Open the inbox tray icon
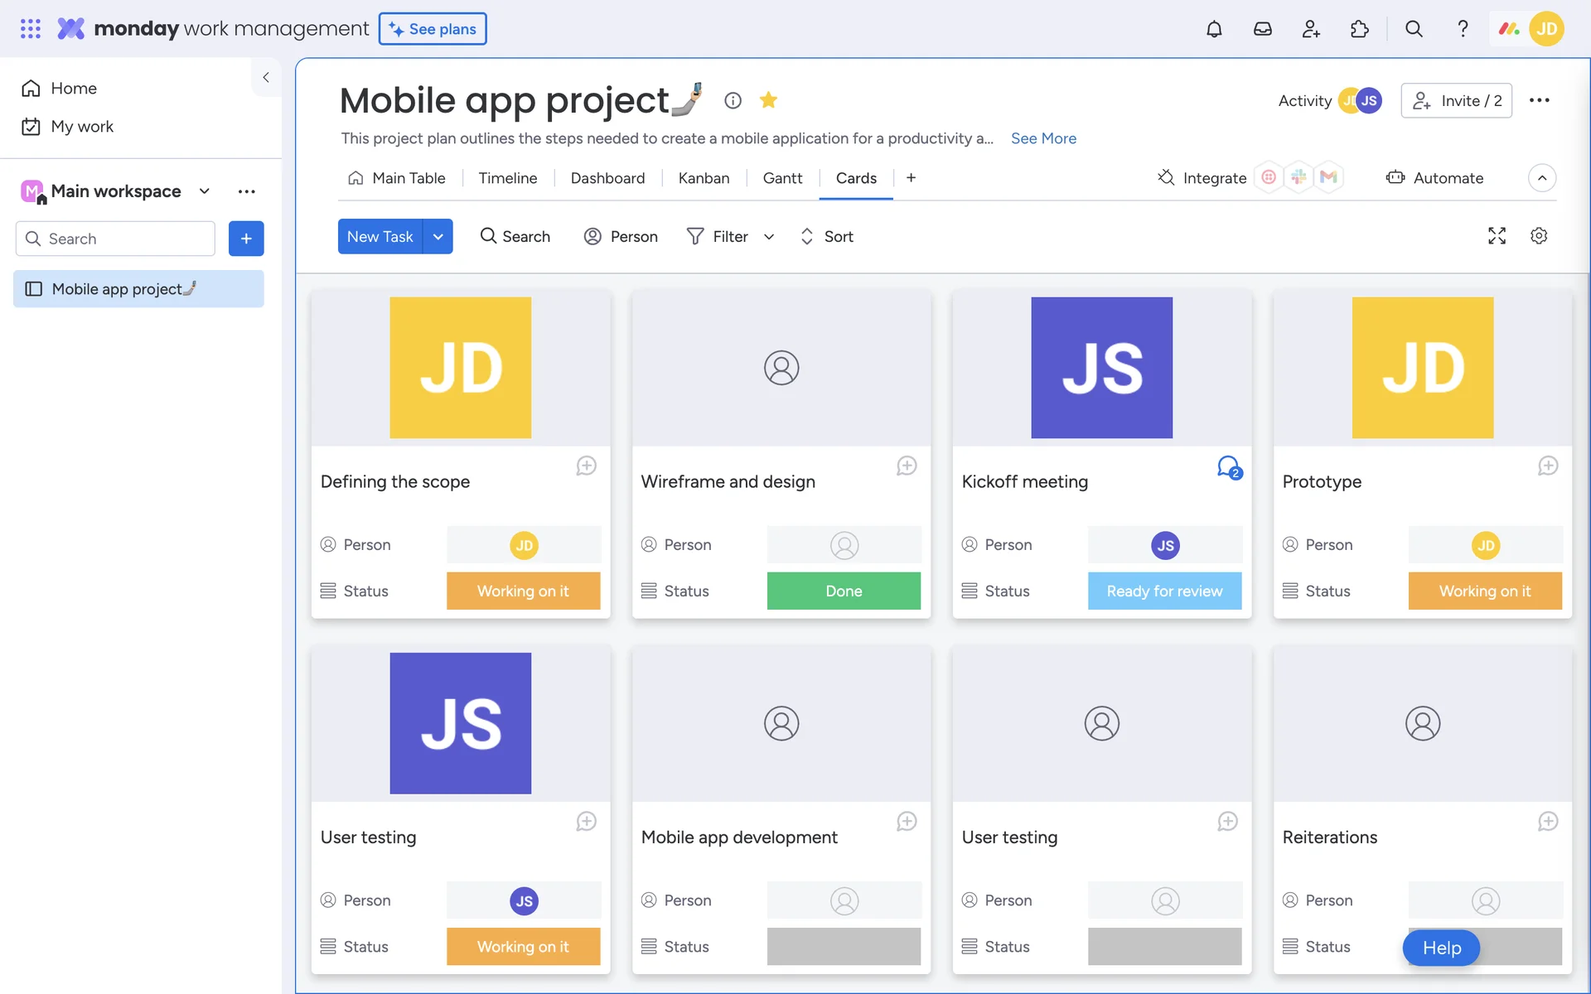Viewport: 1591px width, 994px height. coord(1262,29)
